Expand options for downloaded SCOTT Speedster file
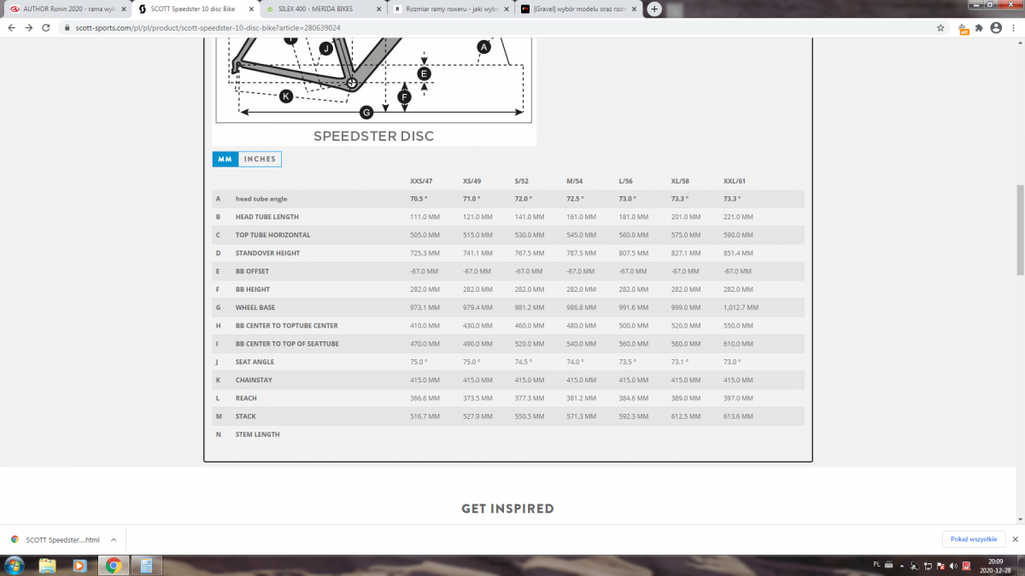 tap(114, 539)
